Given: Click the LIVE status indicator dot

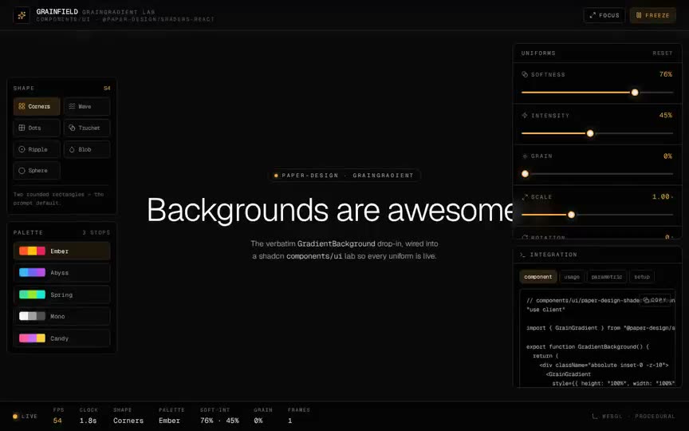Looking at the screenshot, I should [x=15, y=416].
